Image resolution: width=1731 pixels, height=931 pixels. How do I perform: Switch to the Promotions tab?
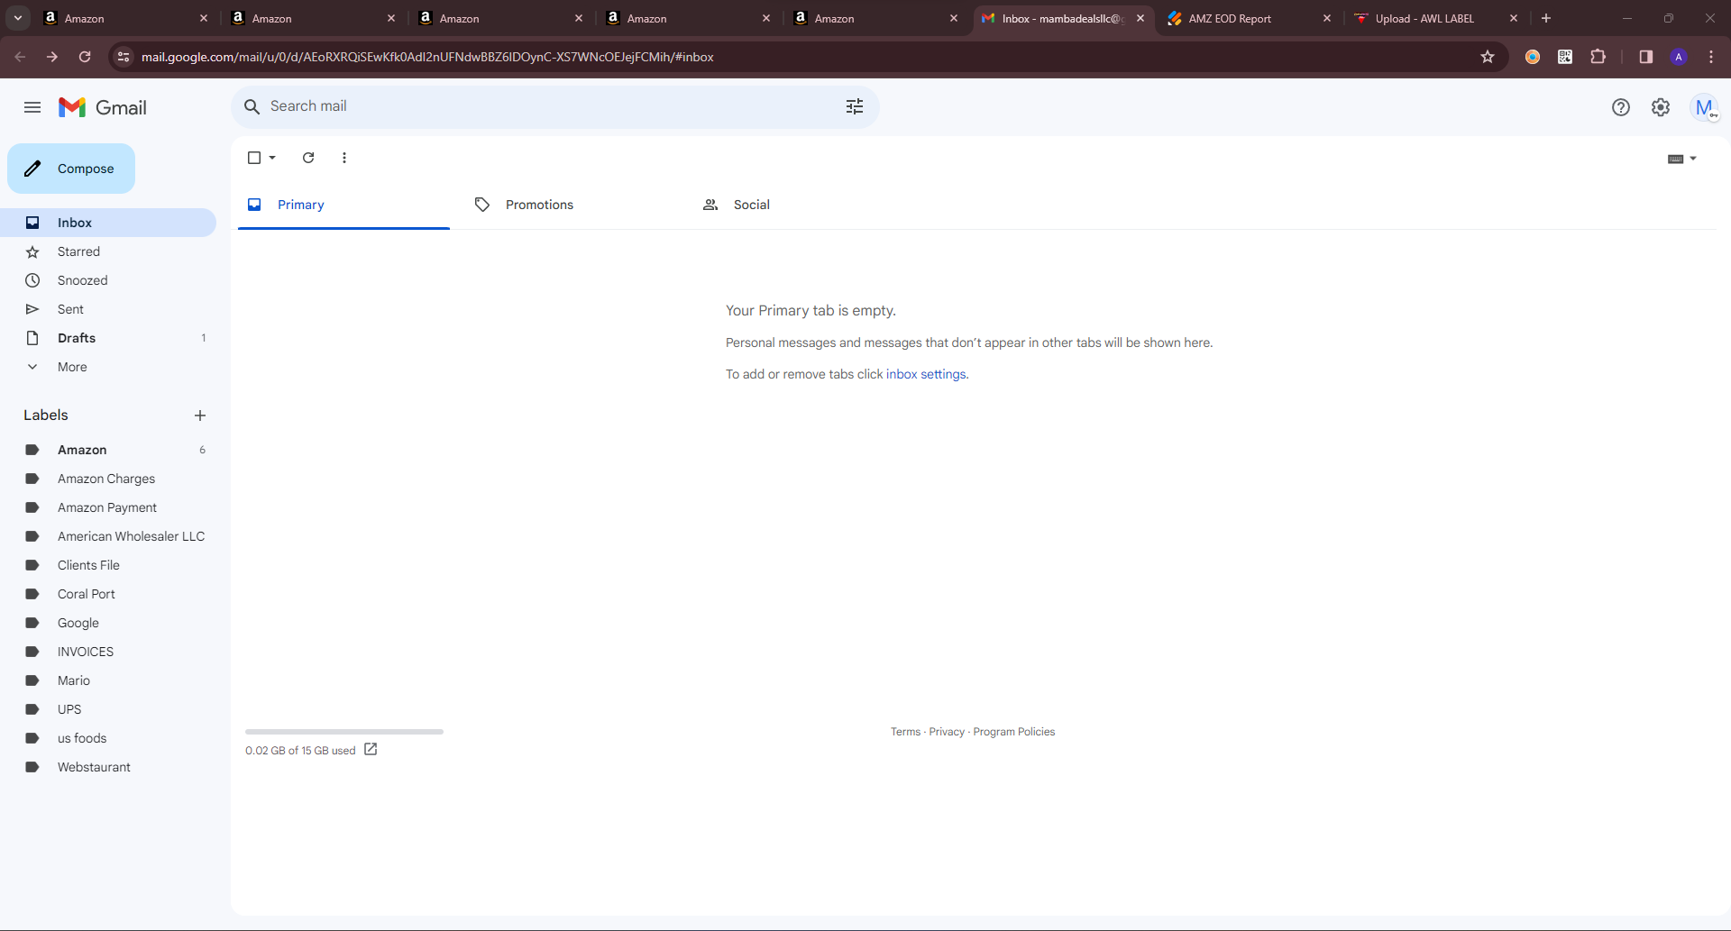(572, 205)
